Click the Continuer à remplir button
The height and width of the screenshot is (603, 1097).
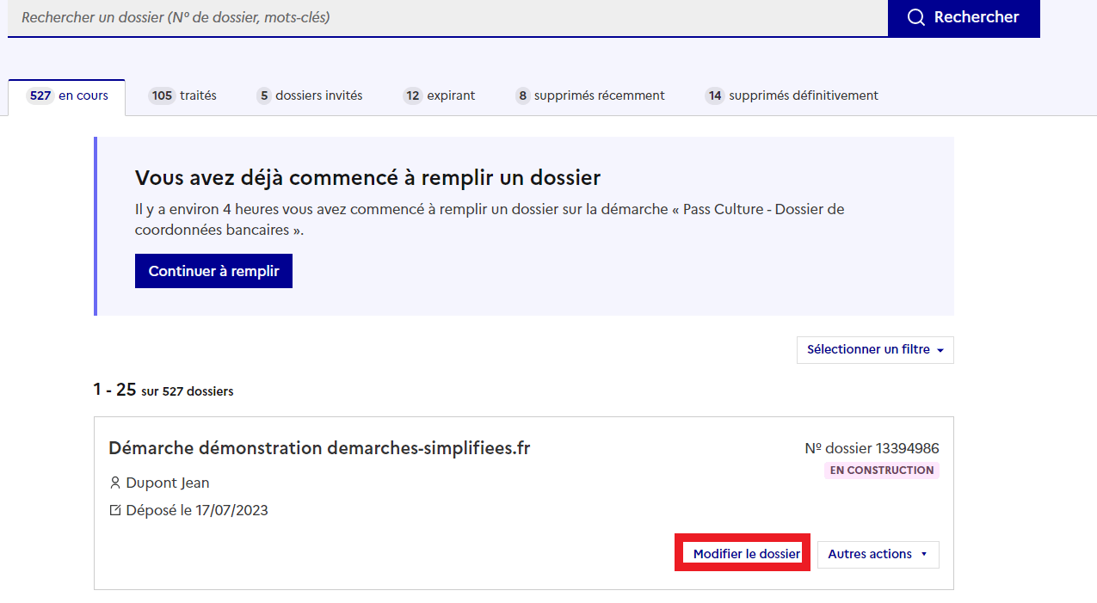tap(213, 270)
